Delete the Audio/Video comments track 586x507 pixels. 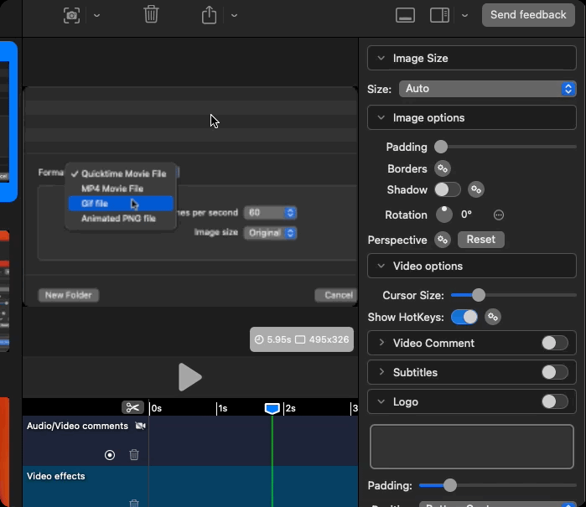[x=134, y=455]
